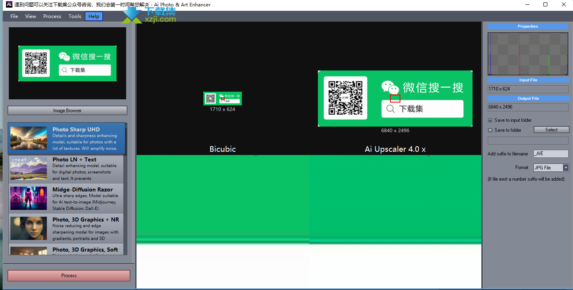Choose the Save to folder option
Image resolution: width=573 pixels, height=290 pixels.
tap(505, 130)
